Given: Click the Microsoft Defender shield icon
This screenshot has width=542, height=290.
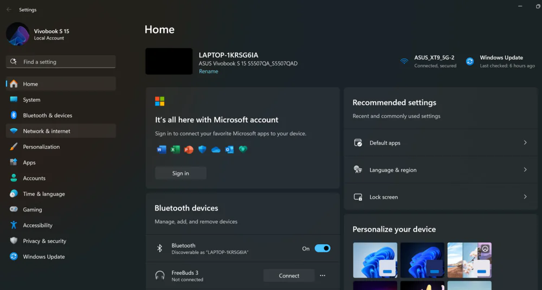Looking at the screenshot, I should (x=202, y=149).
